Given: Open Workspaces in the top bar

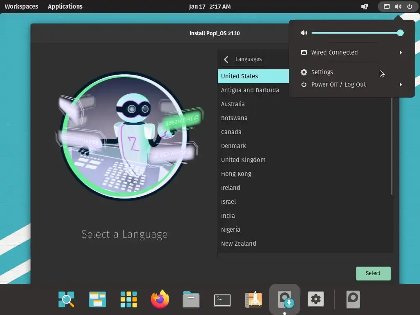Looking at the screenshot, I should click(x=21, y=7).
